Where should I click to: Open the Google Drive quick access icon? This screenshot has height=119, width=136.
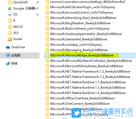point(10,8)
